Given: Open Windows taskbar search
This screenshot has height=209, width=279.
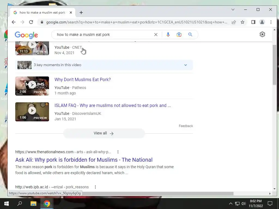Looking at the screenshot, I should click(20, 204).
